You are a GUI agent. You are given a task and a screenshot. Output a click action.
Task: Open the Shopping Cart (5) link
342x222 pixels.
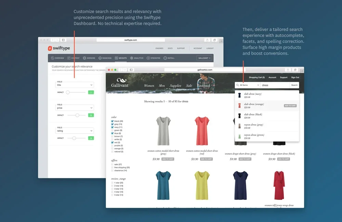coord(257,77)
